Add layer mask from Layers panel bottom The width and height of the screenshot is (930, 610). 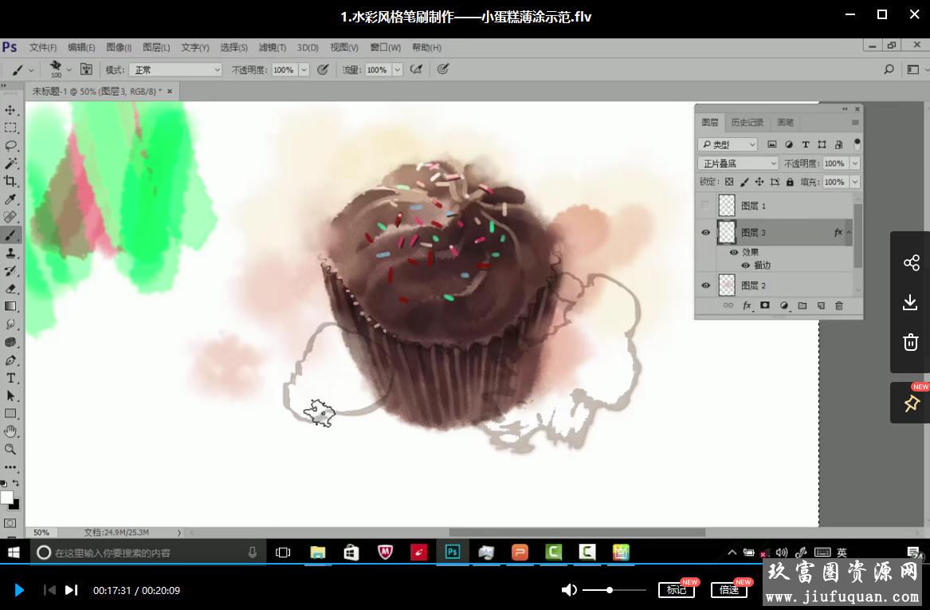click(765, 305)
